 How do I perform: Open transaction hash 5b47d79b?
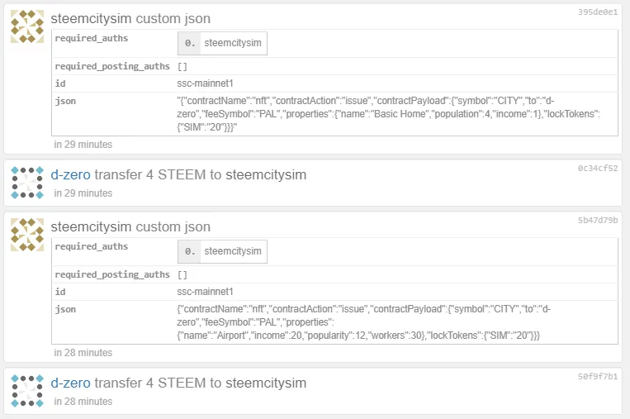598,220
